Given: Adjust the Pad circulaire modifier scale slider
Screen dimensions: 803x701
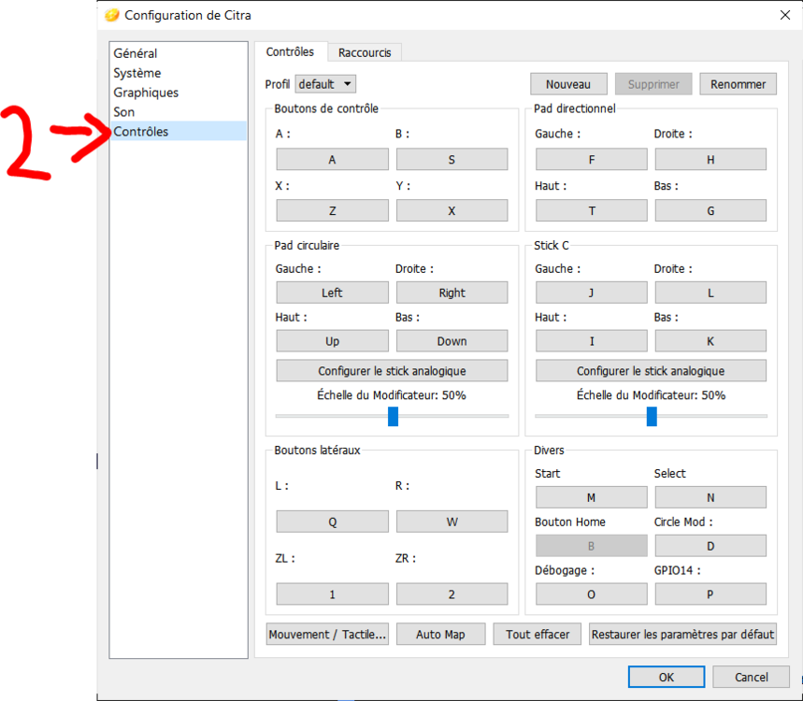Looking at the screenshot, I should click(x=393, y=416).
